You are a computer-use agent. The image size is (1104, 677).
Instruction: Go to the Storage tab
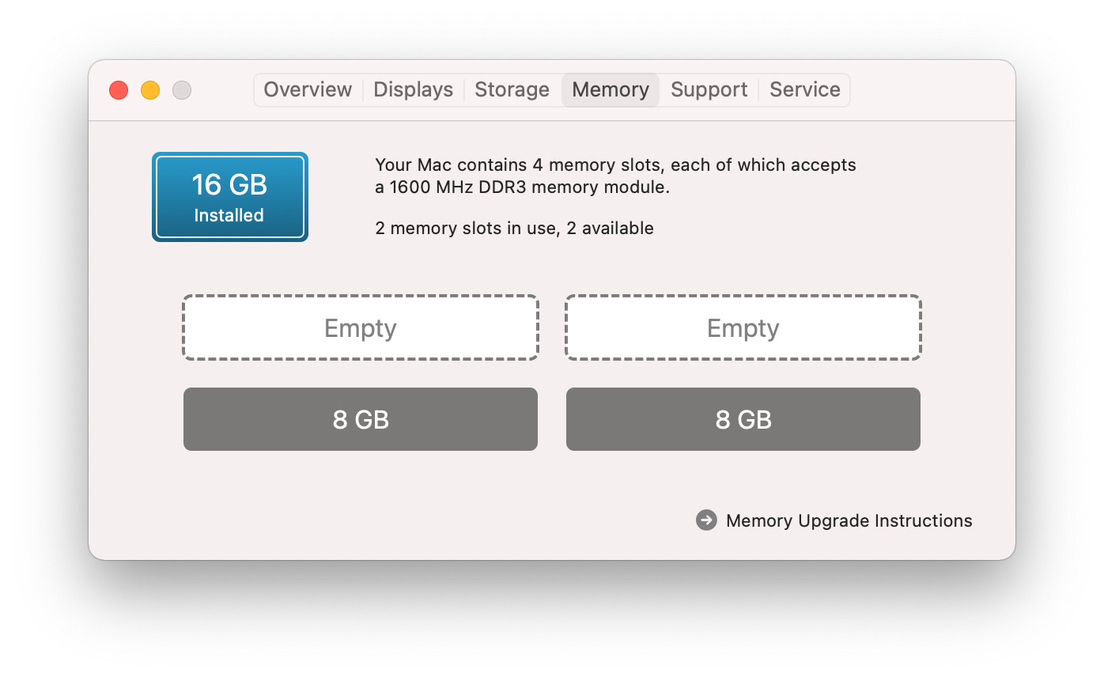(512, 90)
